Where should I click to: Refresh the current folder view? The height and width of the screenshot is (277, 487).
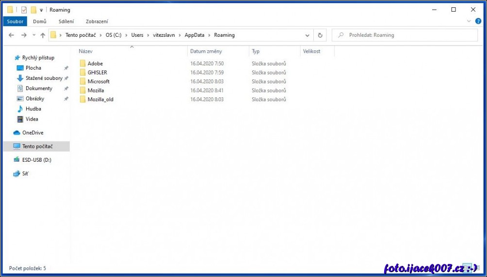(x=320, y=35)
